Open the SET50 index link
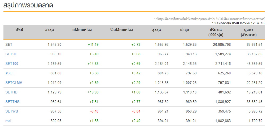The width and height of the screenshot is (271, 126). pos(11,54)
